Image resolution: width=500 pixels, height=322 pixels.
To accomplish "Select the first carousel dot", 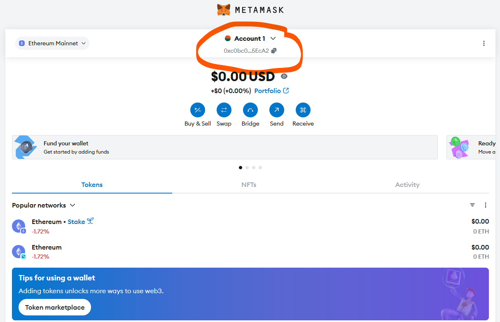I will click(241, 168).
